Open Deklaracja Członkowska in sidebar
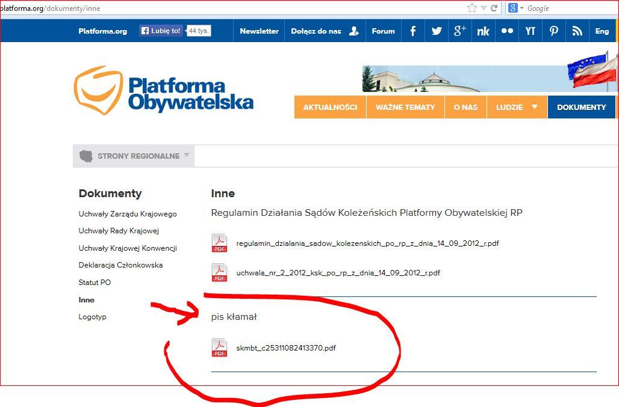The width and height of the screenshot is (619, 407). 120,265
